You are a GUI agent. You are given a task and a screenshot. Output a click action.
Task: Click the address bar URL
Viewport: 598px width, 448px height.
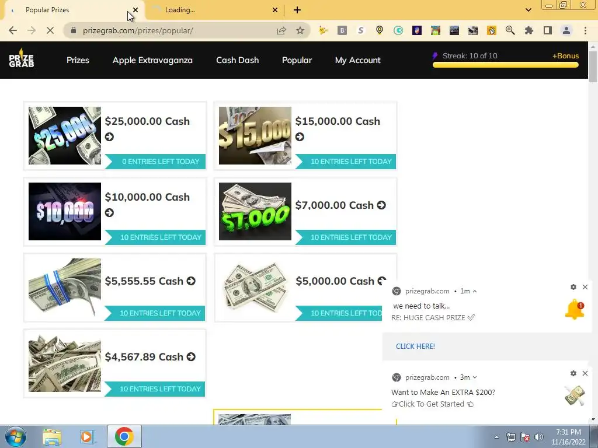[x=138, y=30]
